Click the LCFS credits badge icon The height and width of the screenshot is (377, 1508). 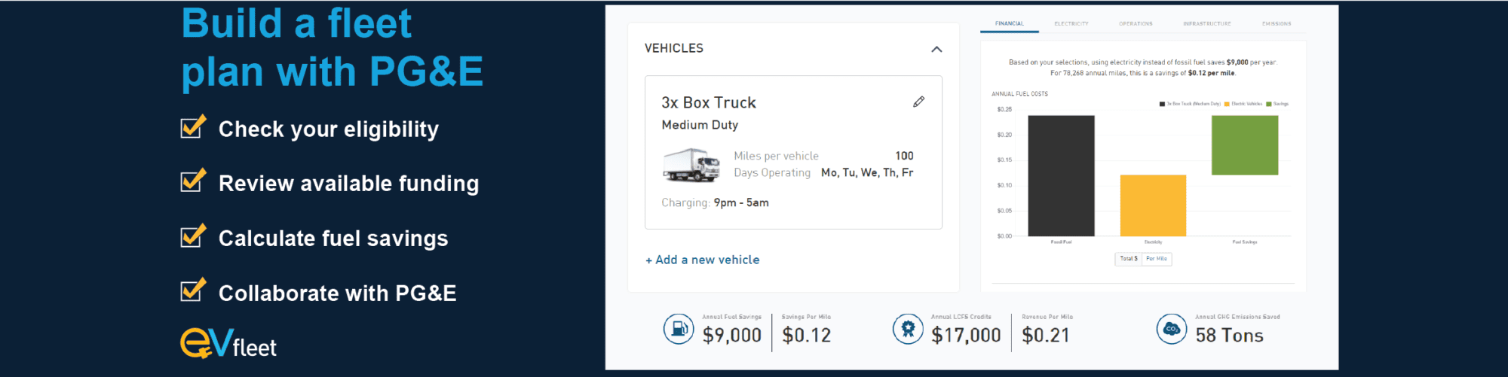(908, 329)
